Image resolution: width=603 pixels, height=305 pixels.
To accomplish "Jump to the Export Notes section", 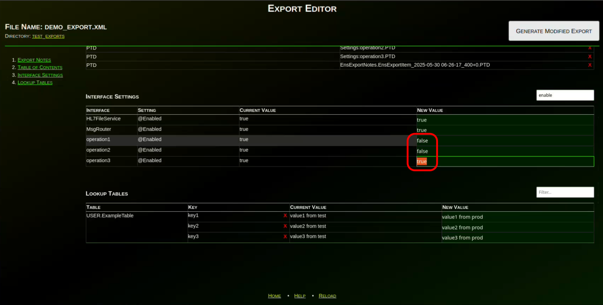I will (x=34, y=60).
